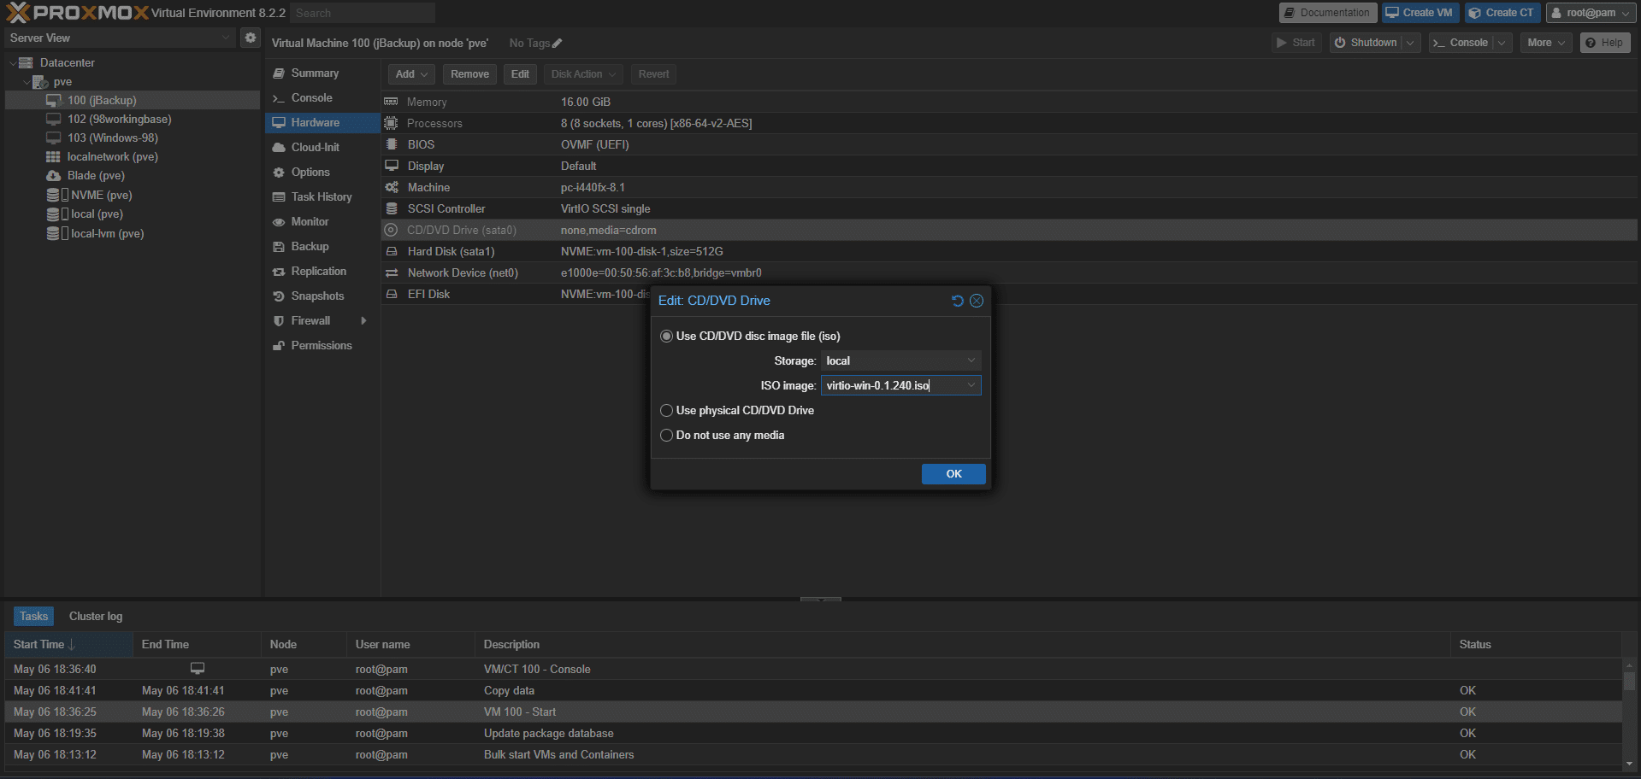Edit tags pencil icon

(x=557, y=43)
